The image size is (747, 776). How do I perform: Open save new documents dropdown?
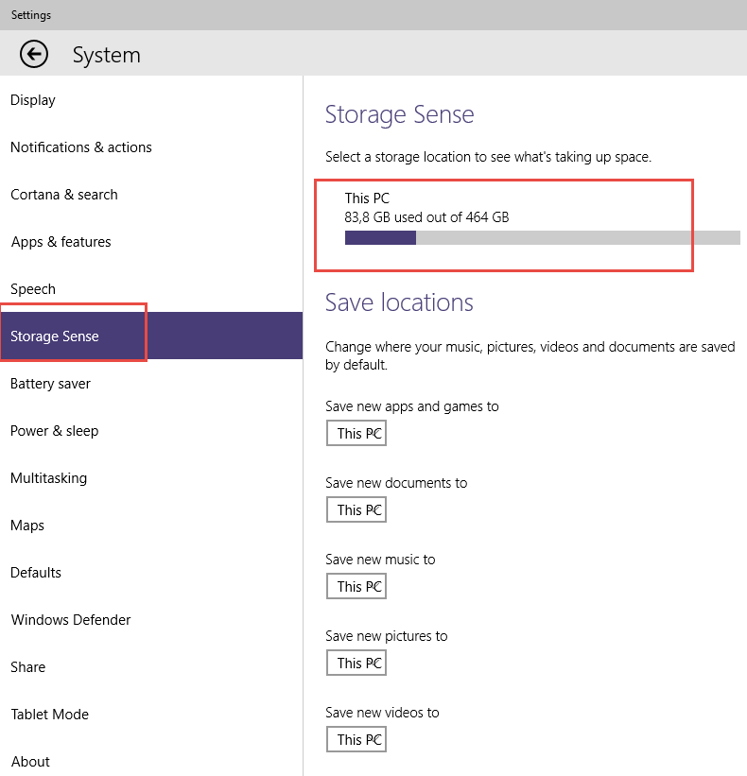click(x=356, y=510)
